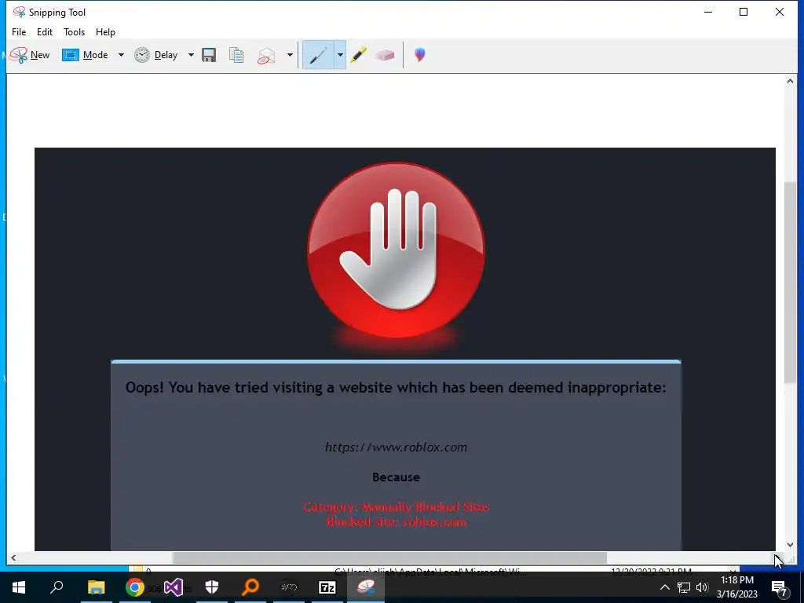Open the Send Snip dropdown arrow
804x603 pixels.
(290, 55)
